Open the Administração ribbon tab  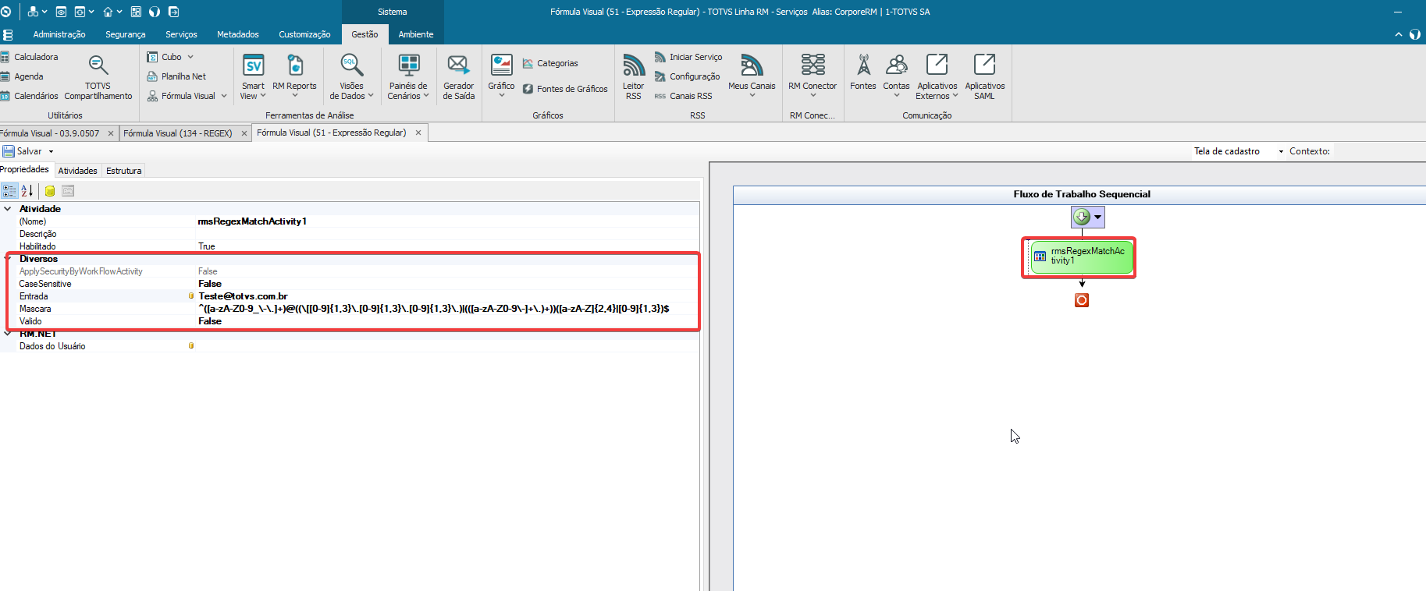(x=59, y=34)
